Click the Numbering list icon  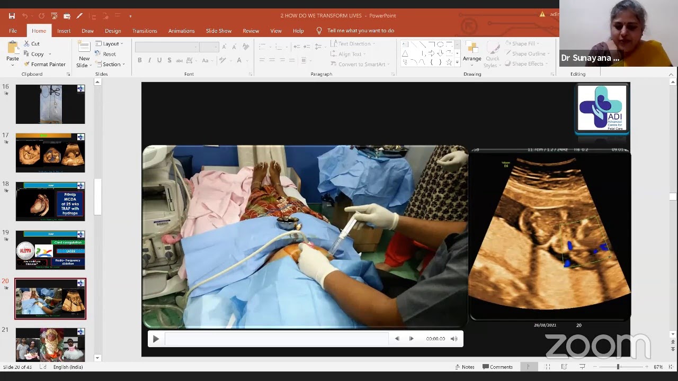coord(279,47)
